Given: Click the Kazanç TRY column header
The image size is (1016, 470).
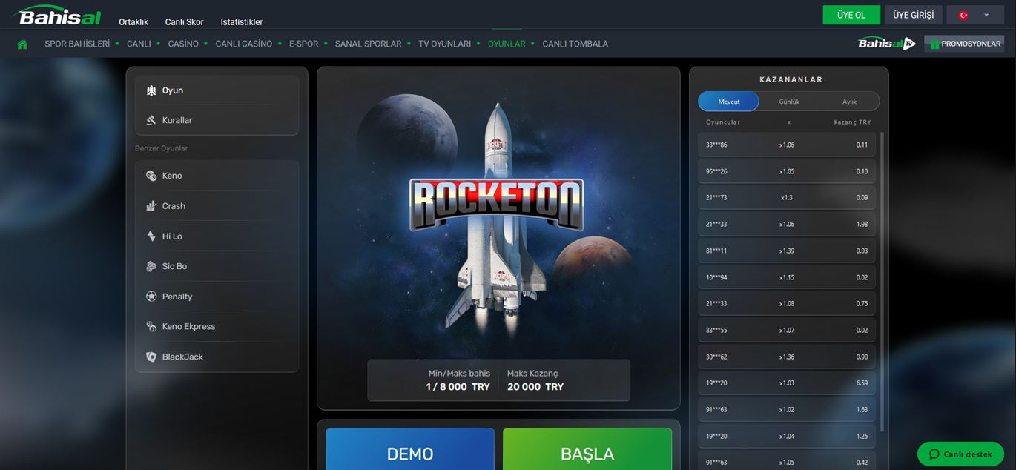Looking at the screenshot, I should pyautogui.click(x=852, y=122).
